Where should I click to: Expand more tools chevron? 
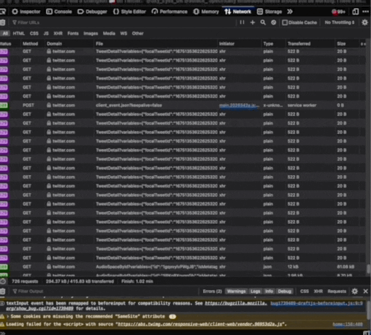[x=290, y=12]
